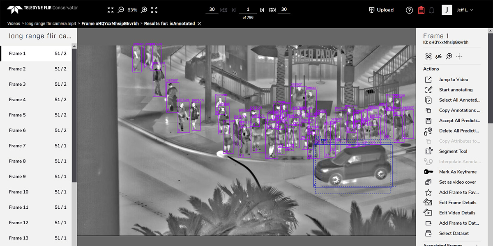The height and width of the screenshot is (246, 493).
Task: Click the Start annotating pencil icon
Action: point(428,90)
